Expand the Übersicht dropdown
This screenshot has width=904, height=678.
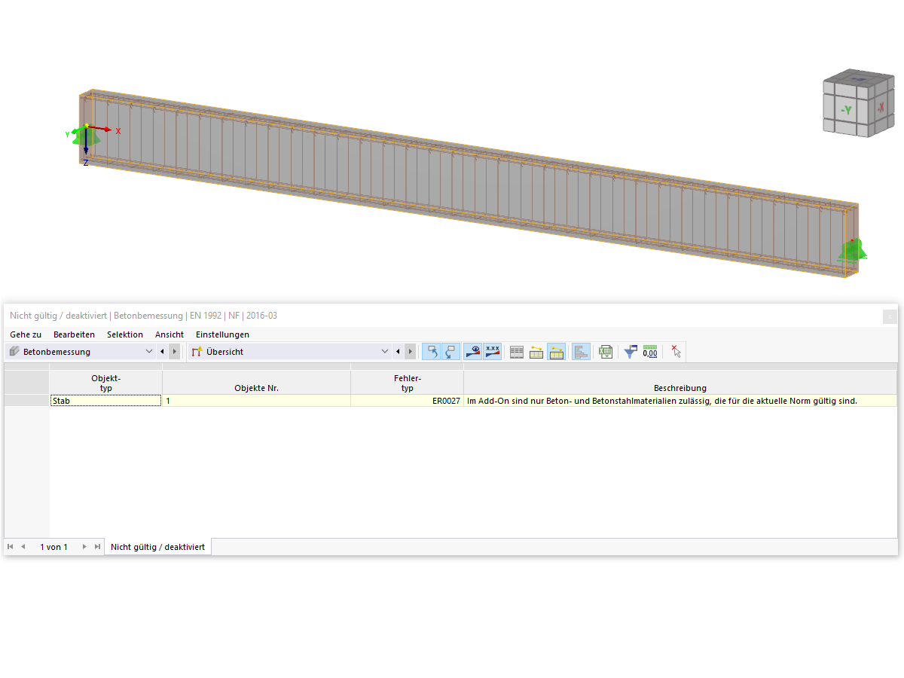pos(385,352)
